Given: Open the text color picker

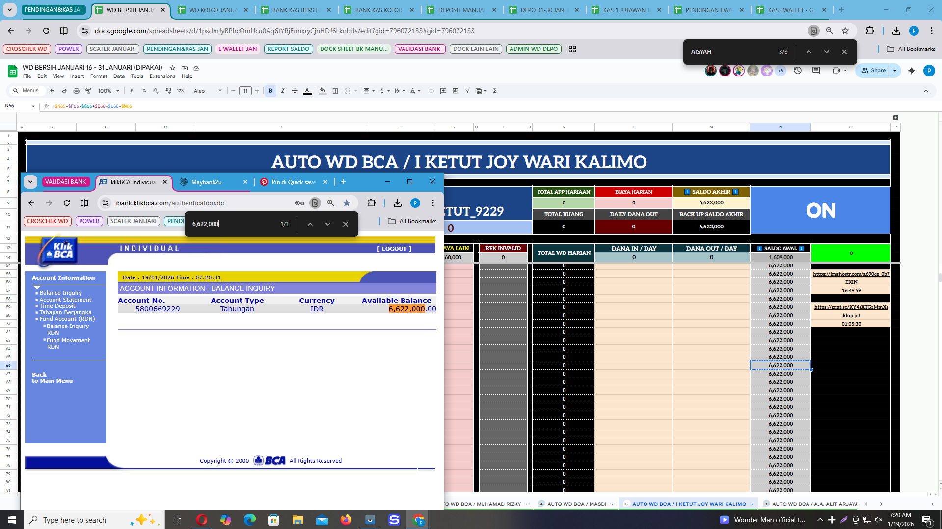Looking at the screenshot, I should [307, 91].
